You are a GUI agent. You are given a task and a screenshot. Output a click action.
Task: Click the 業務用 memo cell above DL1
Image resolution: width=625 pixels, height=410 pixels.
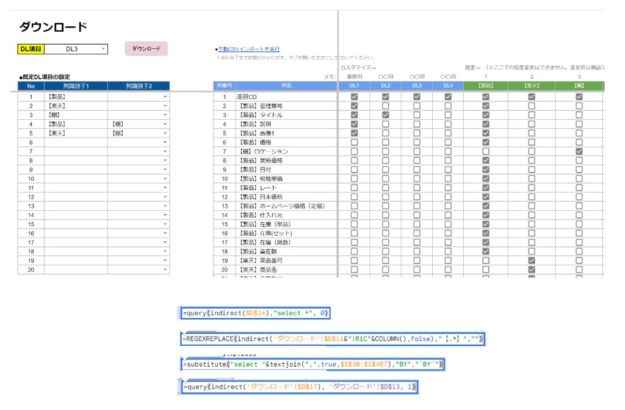(x=354, y=77)
